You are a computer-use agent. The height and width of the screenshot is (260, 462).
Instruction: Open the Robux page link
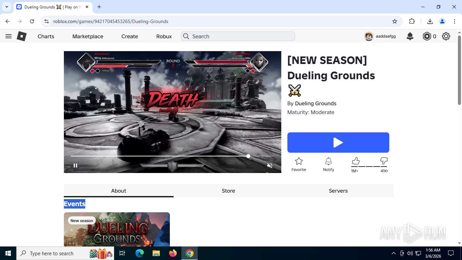(x=164, y=36)
